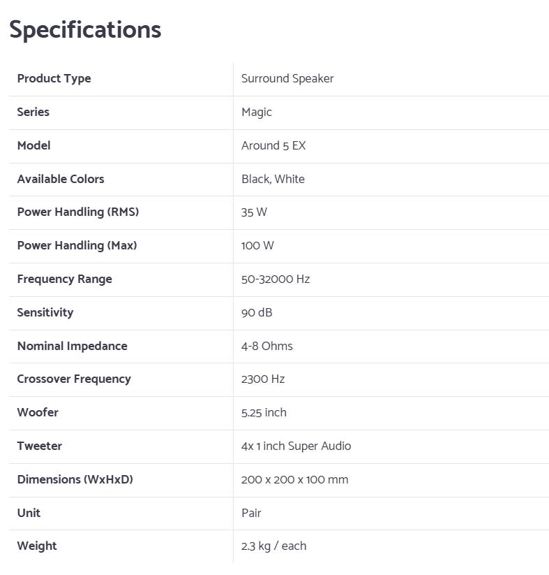Screen dimensions: 549x575
Task: Select the 50-32000 Hz value
Action: coord(276,279)
